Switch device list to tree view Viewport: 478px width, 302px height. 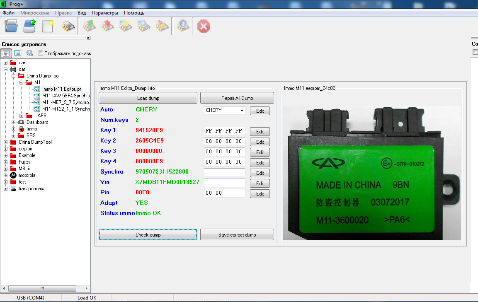(6, 53)
